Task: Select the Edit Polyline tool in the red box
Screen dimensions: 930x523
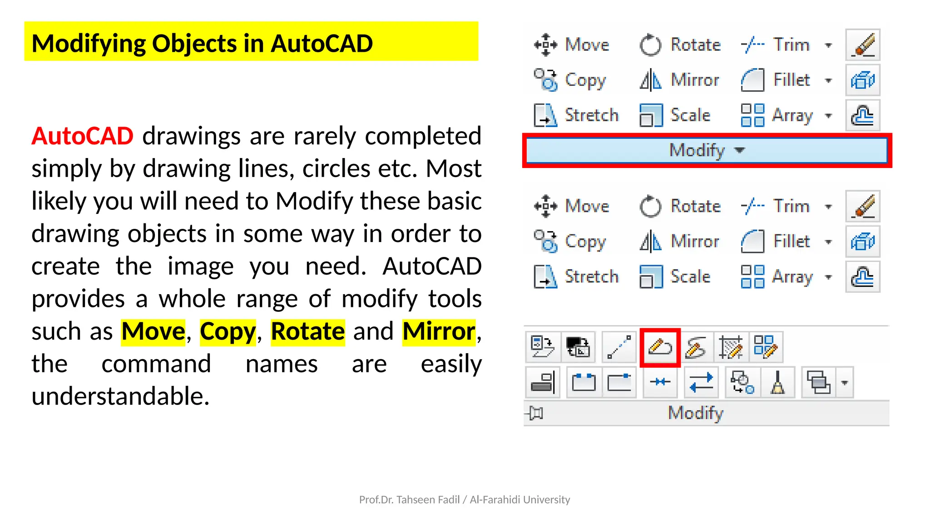Action: [x=660, y=348]
